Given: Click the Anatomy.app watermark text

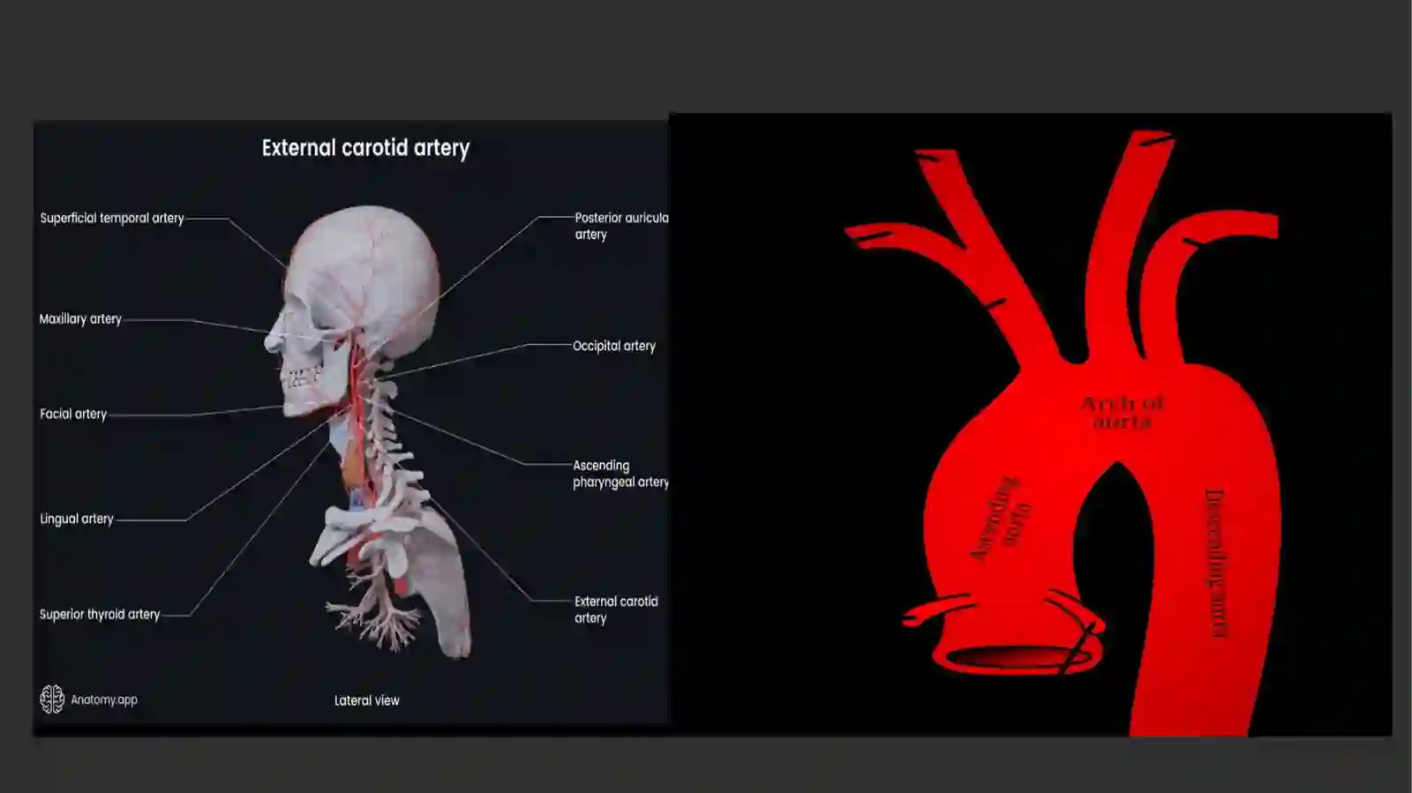Looking at the screenshot, I should [104, 699].
